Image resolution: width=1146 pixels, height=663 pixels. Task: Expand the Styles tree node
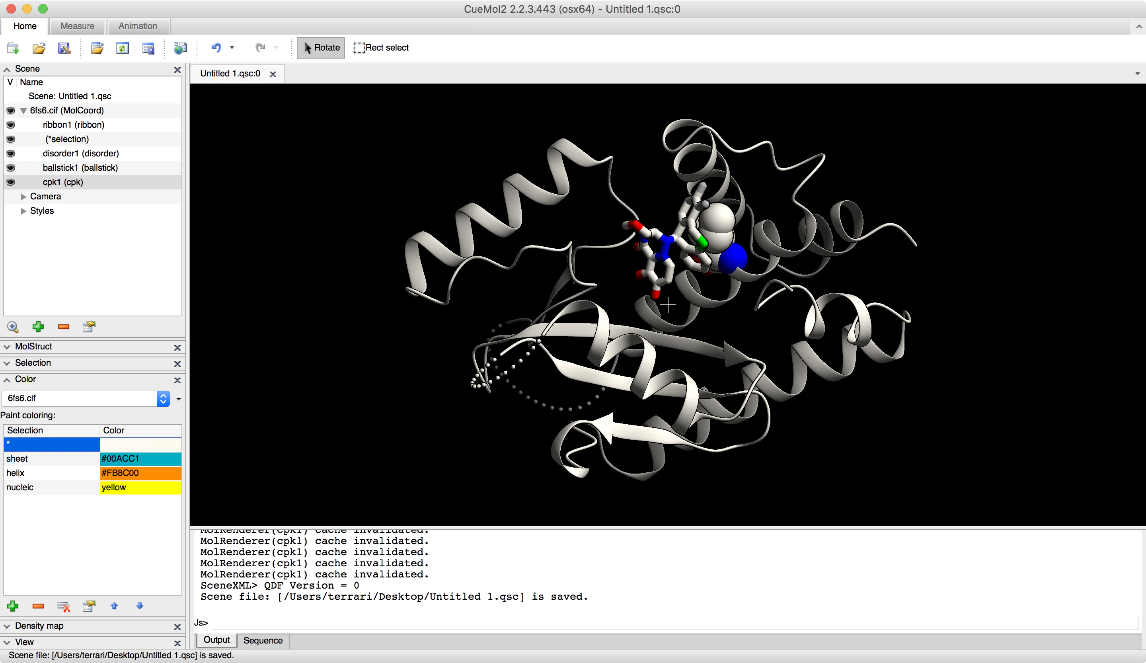coord(23,211)
